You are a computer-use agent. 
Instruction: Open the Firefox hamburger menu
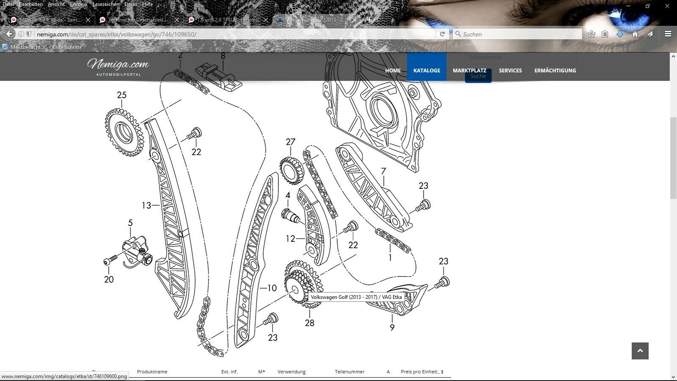point(668,34)
